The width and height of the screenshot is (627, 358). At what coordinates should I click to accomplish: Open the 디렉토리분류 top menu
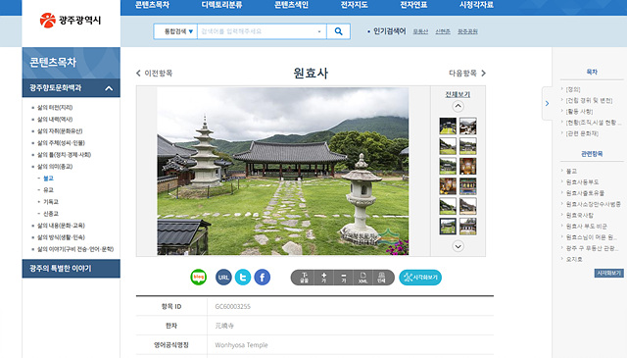[221, 5]
